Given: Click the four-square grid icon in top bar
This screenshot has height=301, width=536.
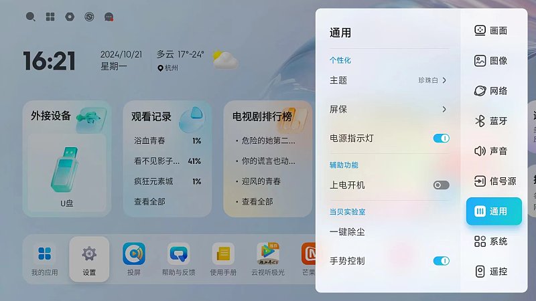Looking at the screenshot, I should coord(50,17).
